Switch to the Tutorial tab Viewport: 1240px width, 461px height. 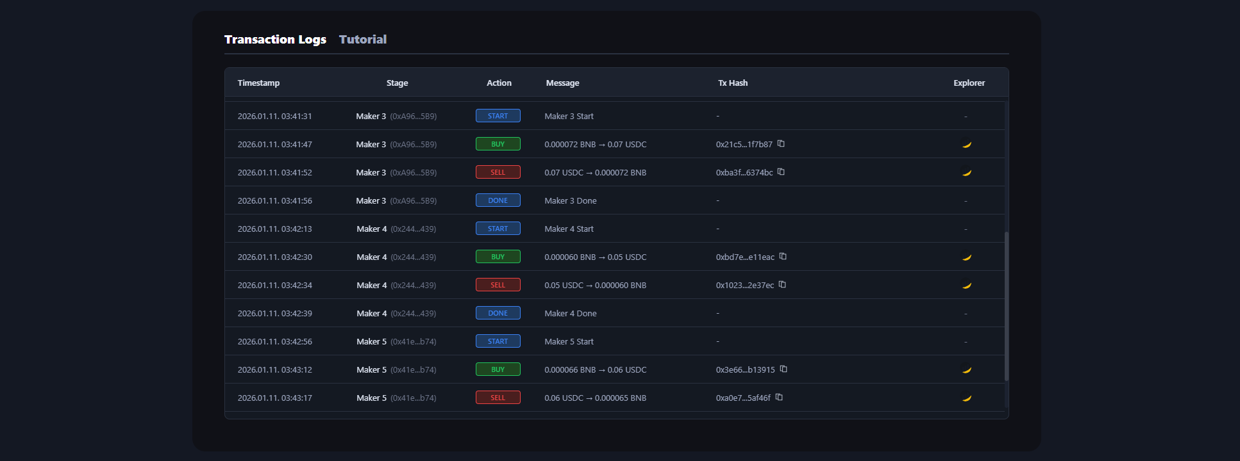point(362,40)
